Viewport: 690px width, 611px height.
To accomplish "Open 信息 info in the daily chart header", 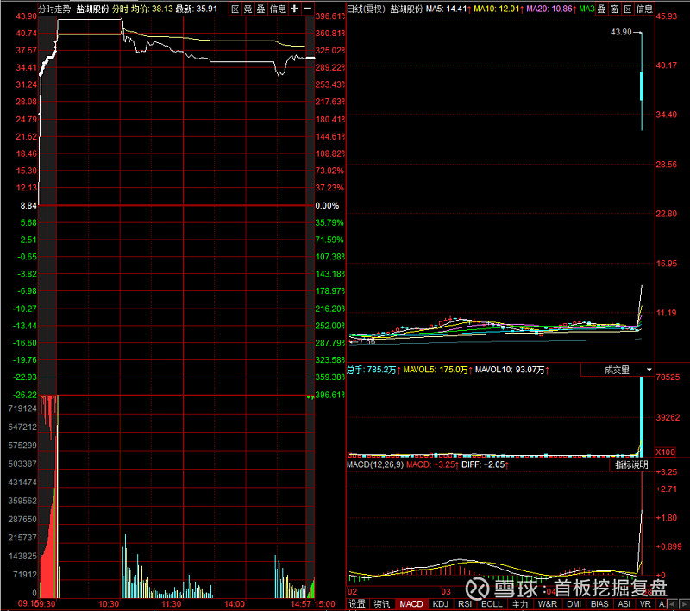I will click(x=644, y=9).
